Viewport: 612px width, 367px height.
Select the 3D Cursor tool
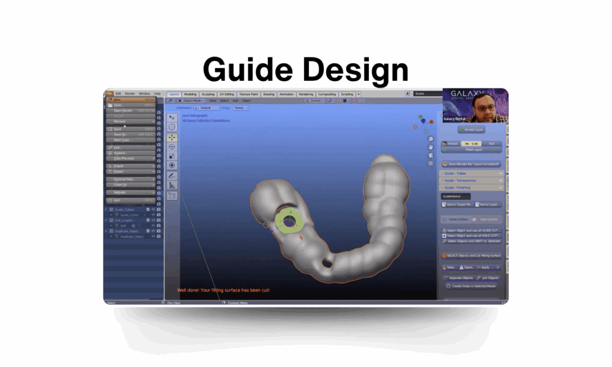[172, 127]
